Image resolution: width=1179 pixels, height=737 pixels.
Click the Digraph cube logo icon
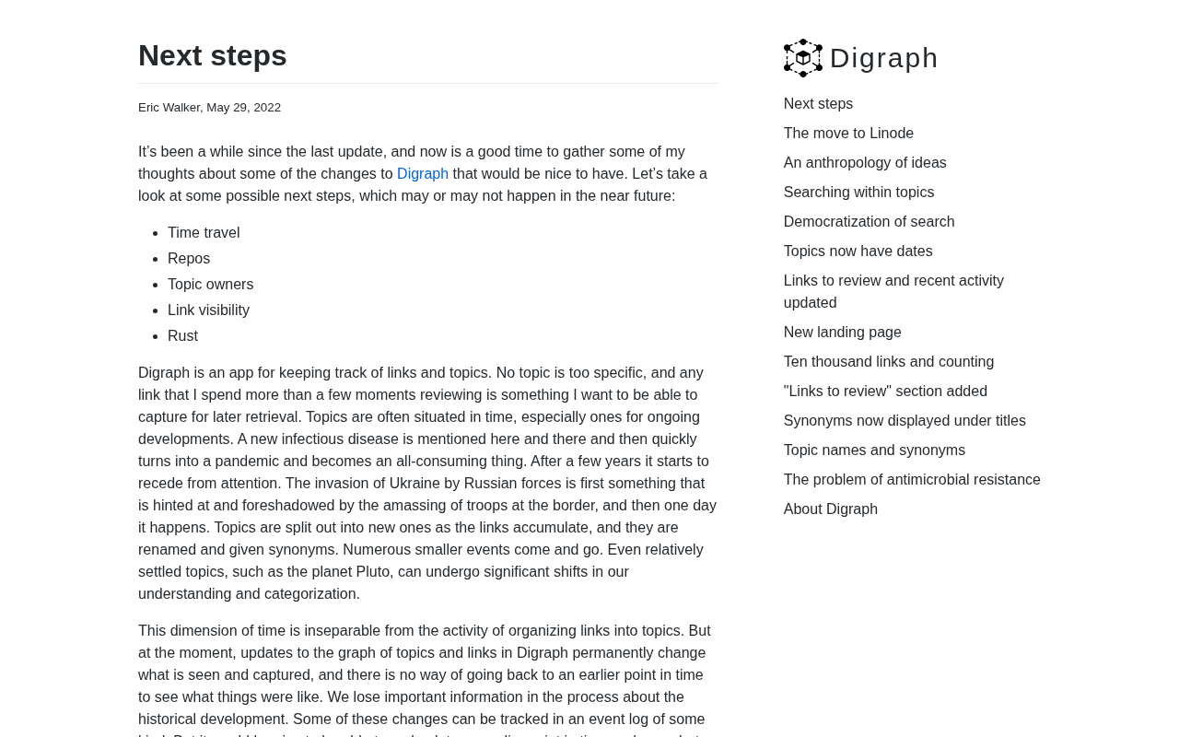[802, 58]
